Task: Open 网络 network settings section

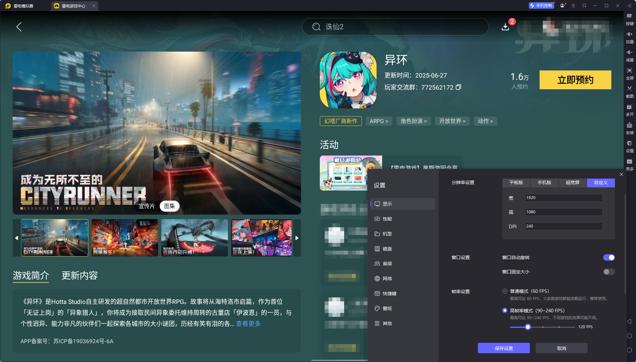Action: click(403, 279)
